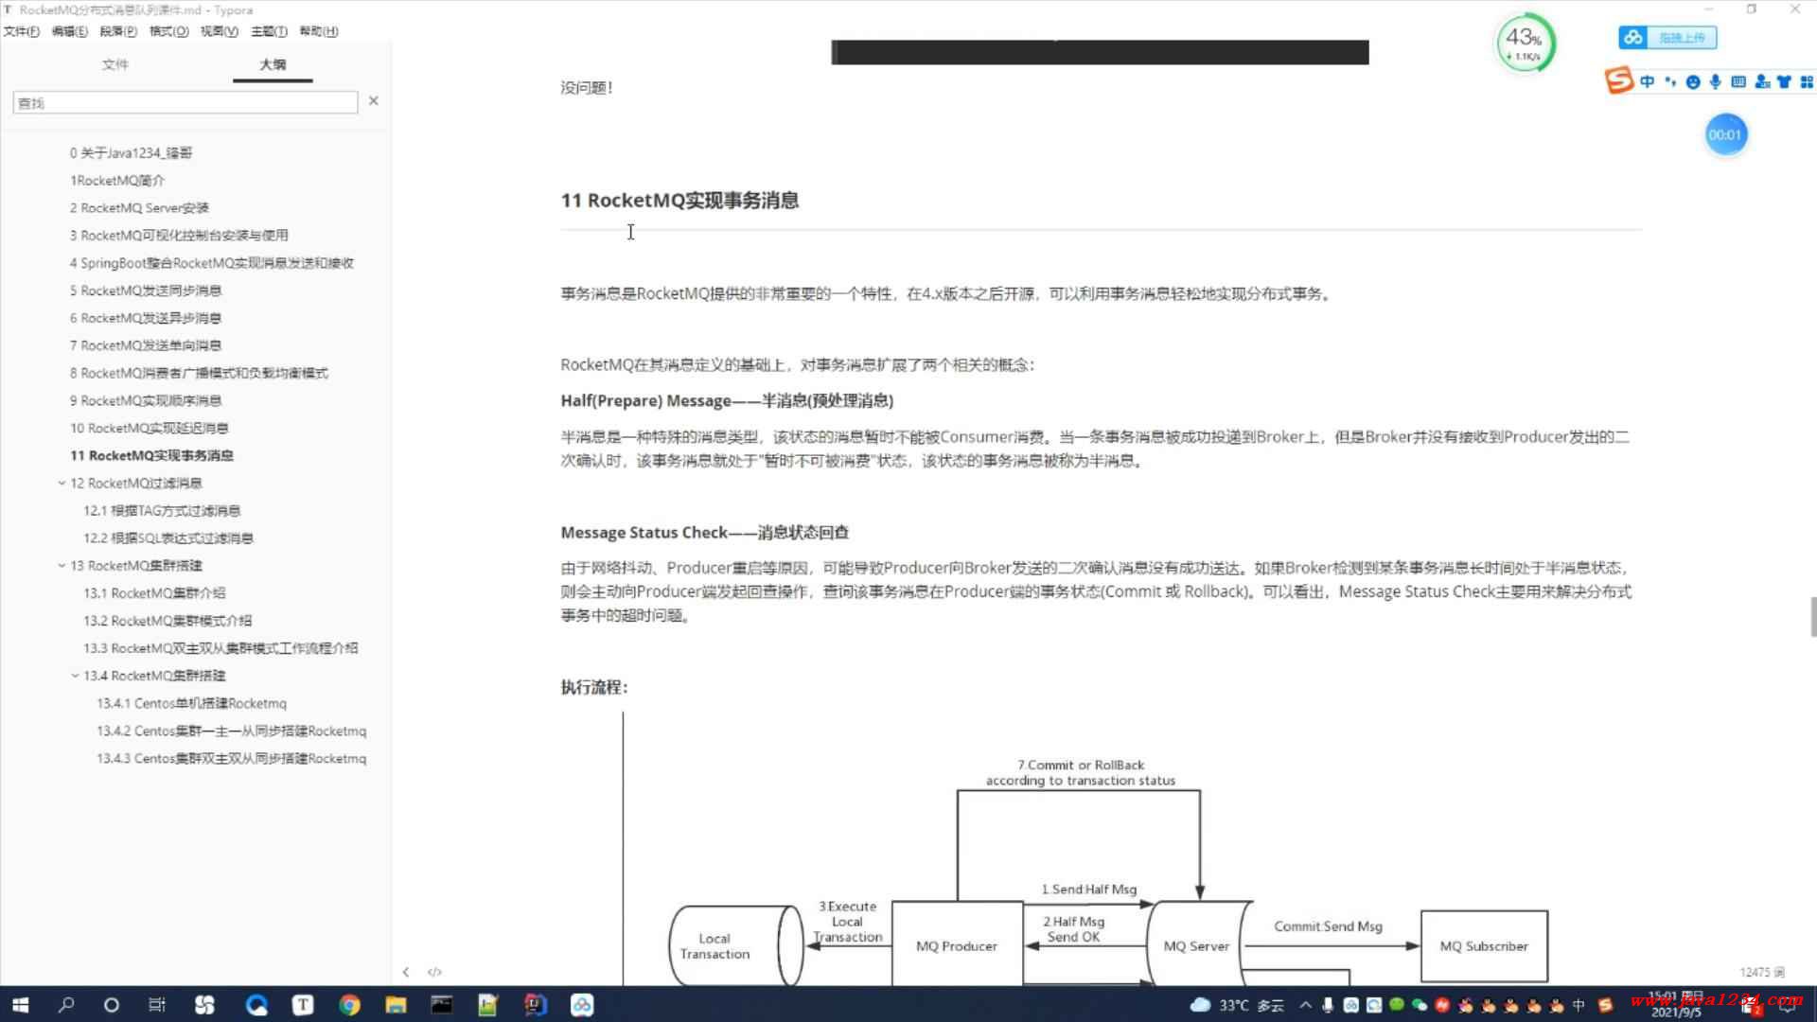1817x1022 pixels.
Task: Open Task View on taskbar
Action: pyautogui.click(x=157, y=1005)
